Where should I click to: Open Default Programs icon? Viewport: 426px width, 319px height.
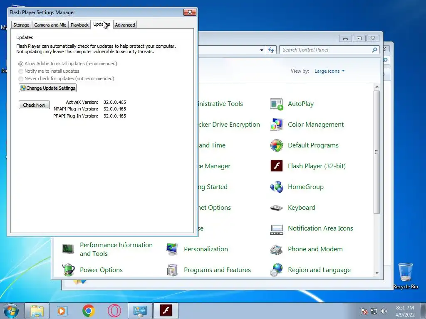click(x=277, y=145)
